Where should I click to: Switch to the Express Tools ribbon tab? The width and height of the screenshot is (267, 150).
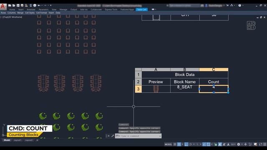111,10
